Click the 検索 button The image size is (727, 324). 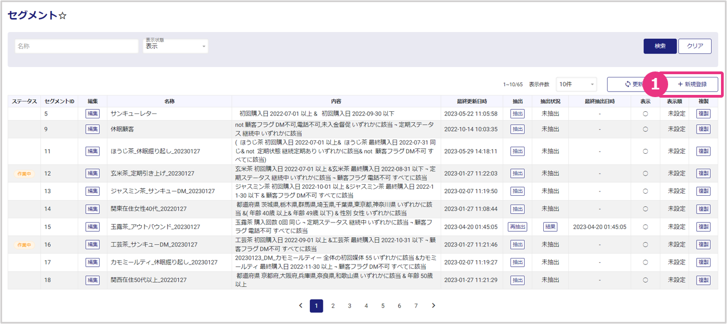click(660, 46)
